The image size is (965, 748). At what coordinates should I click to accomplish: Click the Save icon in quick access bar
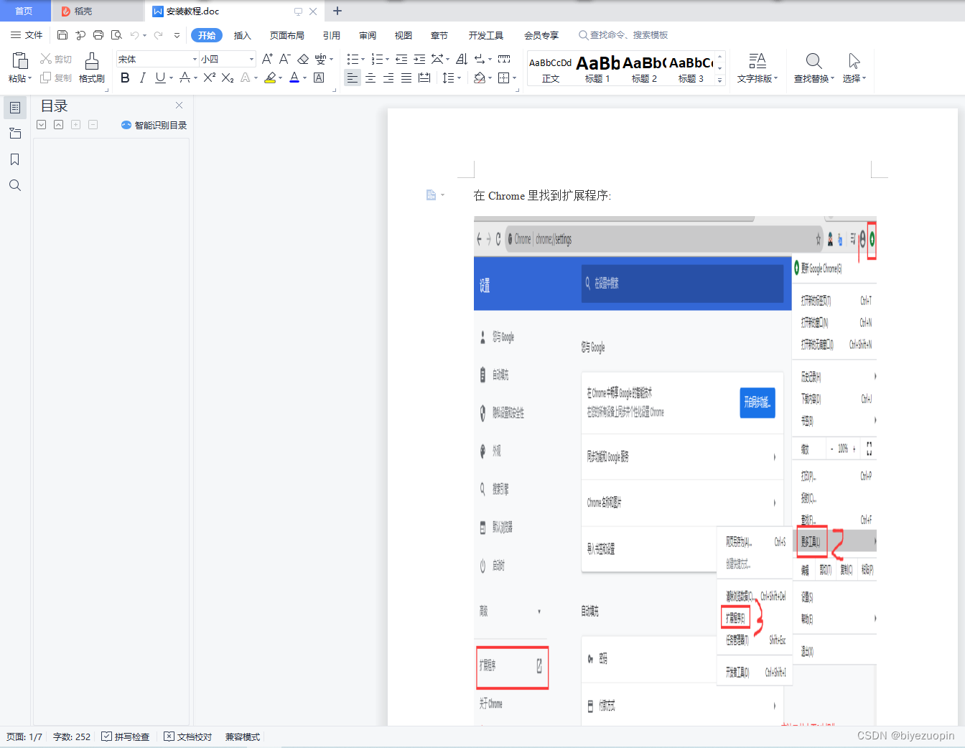click(62, 35)
